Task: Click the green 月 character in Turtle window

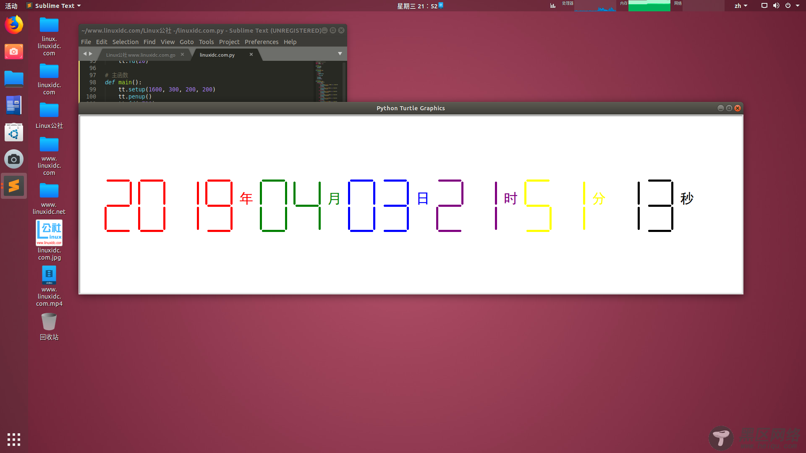Action: 334,198
